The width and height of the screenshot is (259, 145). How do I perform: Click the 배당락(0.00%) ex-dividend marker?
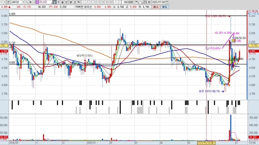85,56
